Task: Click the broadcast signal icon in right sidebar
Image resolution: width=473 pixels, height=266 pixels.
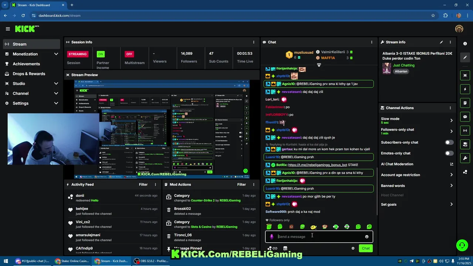Action: pos(465,130)
